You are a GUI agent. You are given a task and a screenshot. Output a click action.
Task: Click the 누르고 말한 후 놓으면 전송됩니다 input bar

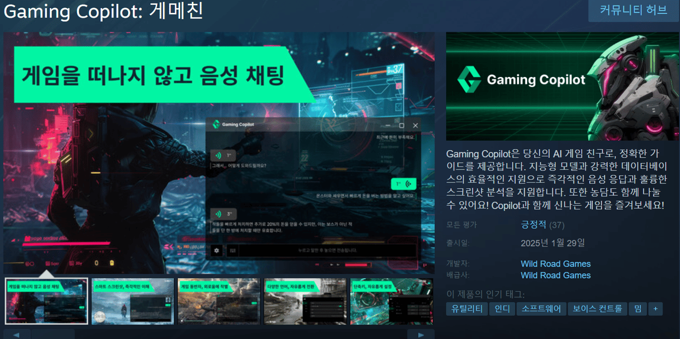(x=328, y=251)
